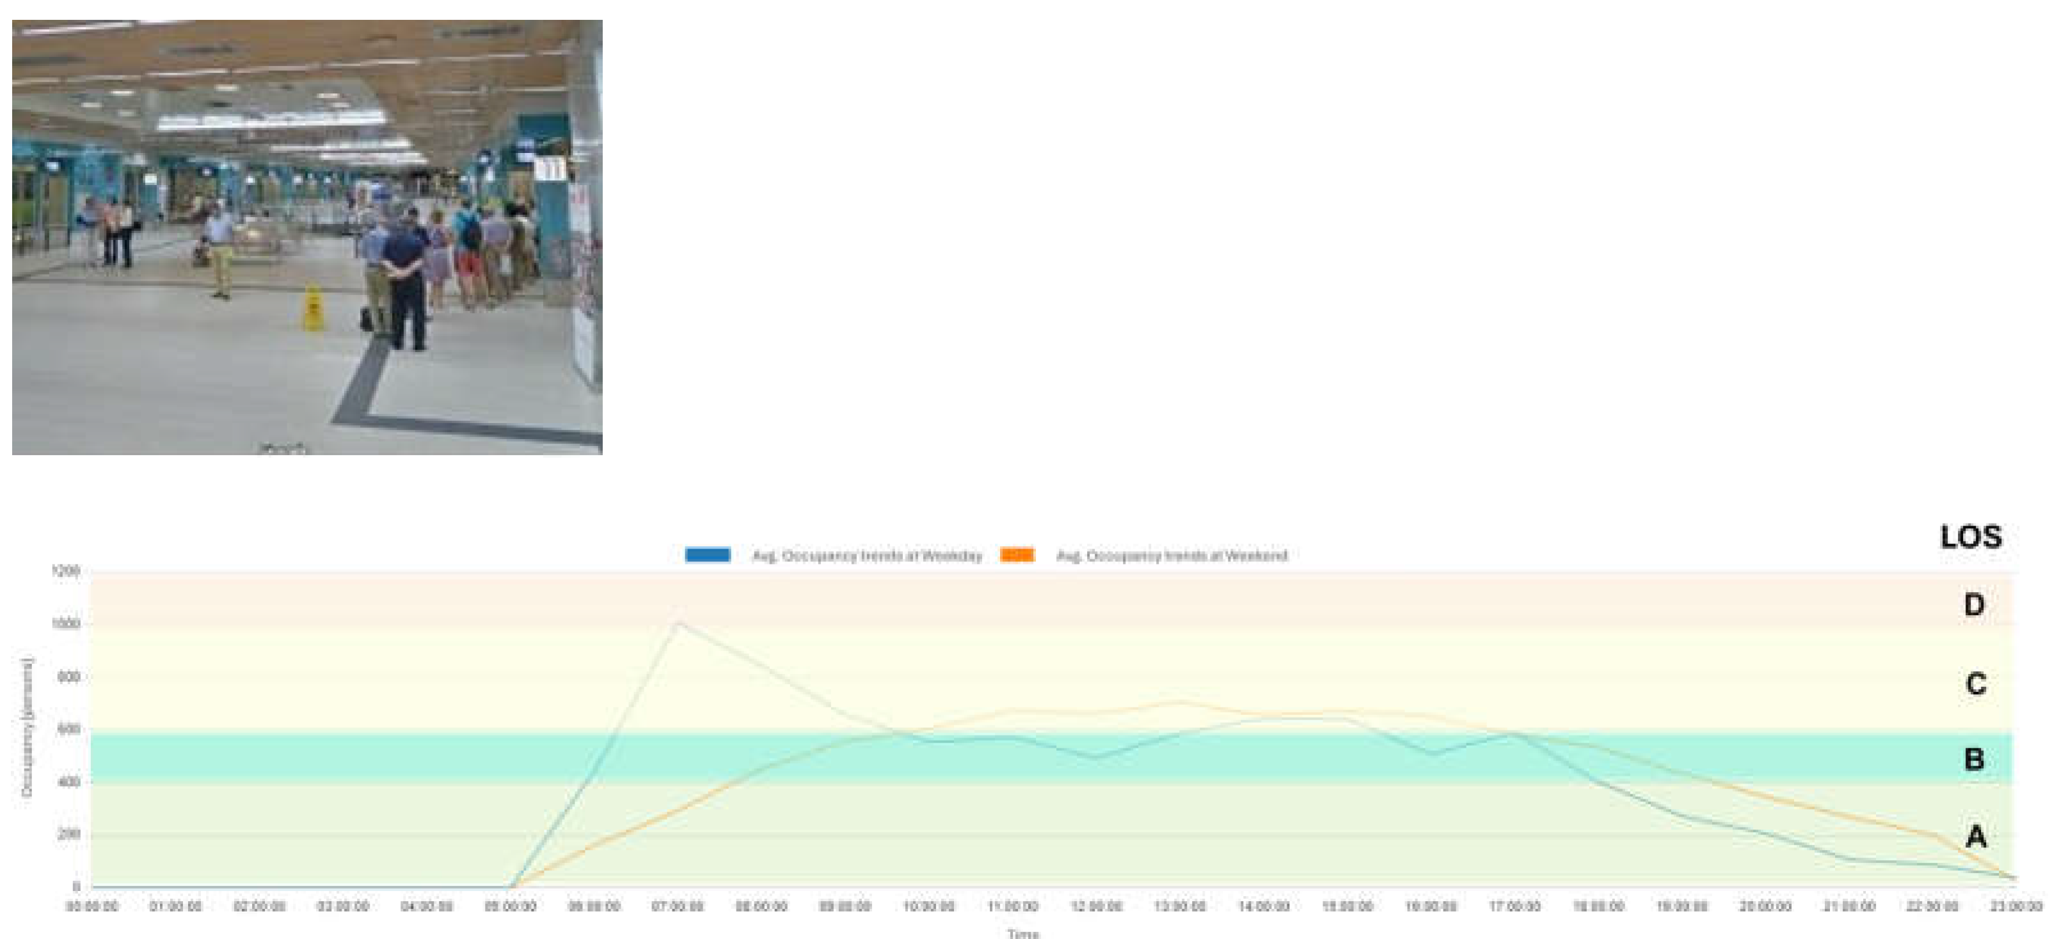The image size is (2059, 939).
Task: Click the 12:00:00 time axis tick label
Action: coord(1096,906)
